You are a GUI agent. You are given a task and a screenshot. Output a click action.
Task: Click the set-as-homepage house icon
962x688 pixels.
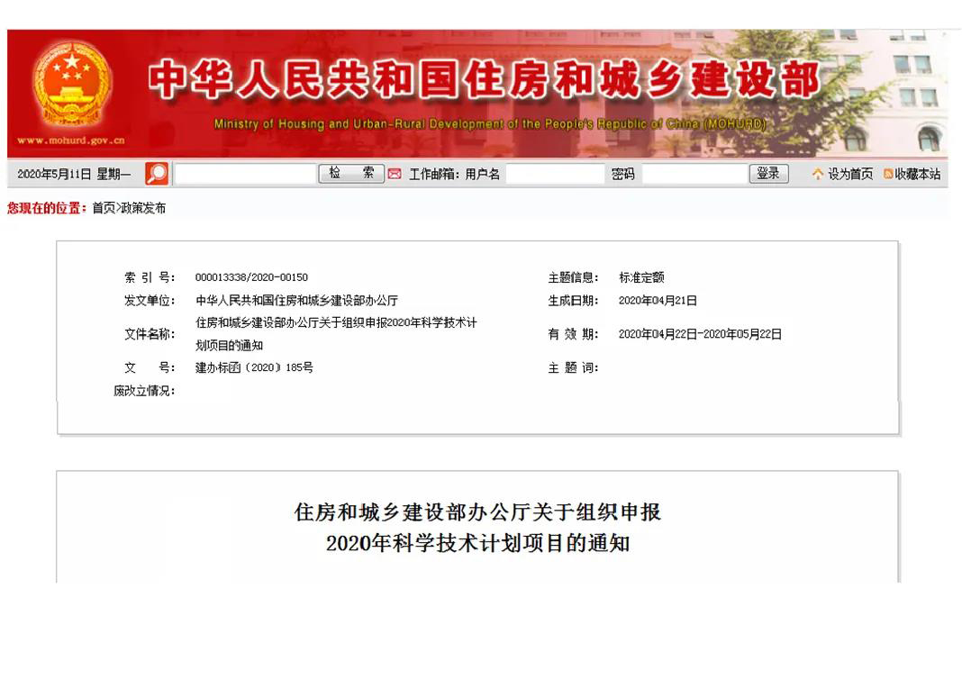coord(818,175)
